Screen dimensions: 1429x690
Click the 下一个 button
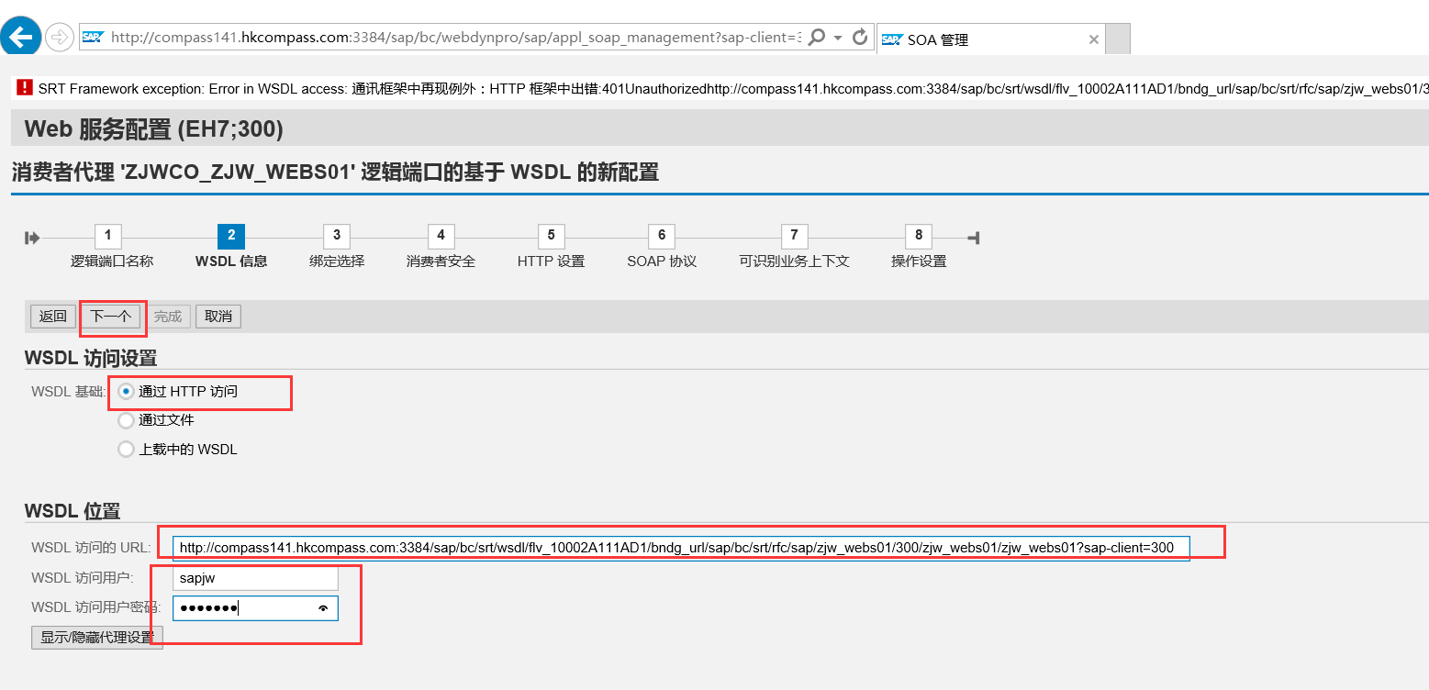point(111,317)
